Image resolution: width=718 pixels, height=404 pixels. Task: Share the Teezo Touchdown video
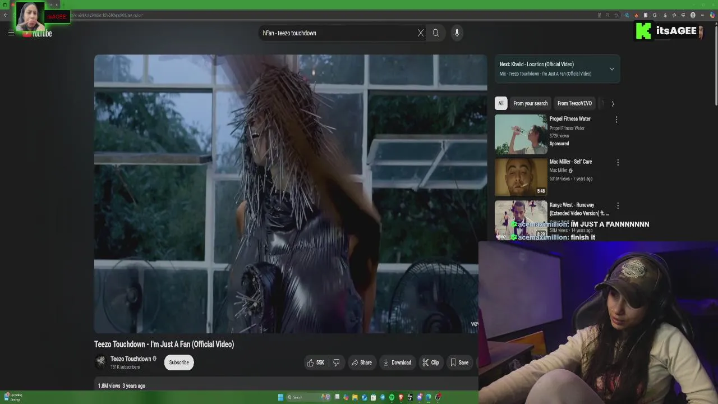coord(362,362)
